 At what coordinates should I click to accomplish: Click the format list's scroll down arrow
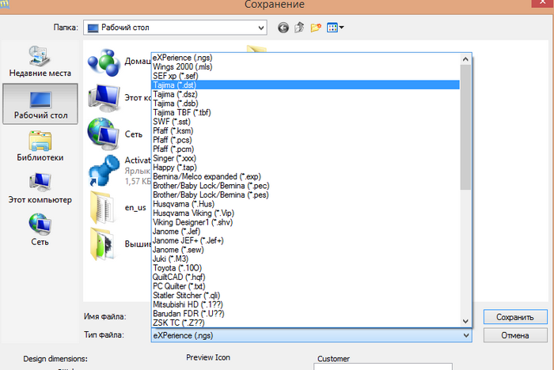click(x=465, y=321)
